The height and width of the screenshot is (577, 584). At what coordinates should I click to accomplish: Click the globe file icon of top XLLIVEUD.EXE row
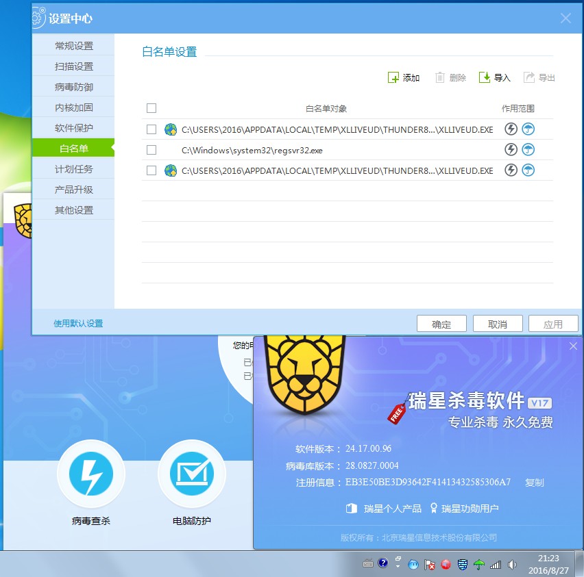tap(171, 129)
